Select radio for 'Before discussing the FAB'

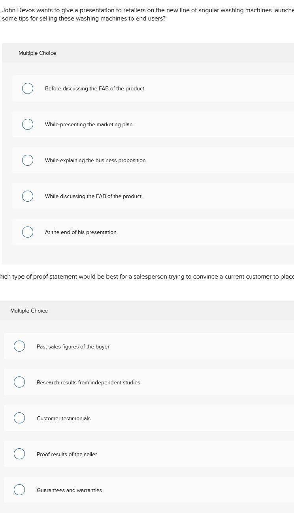[x=28, y=88]
